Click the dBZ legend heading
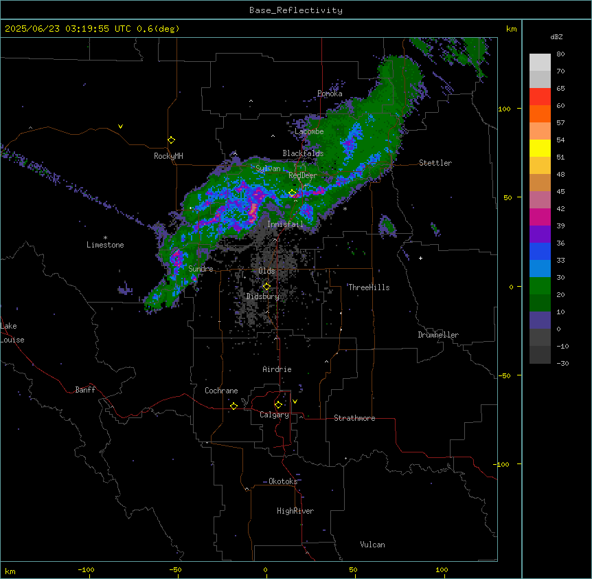This screenshot has width=592, height=579. pos(556,37)
